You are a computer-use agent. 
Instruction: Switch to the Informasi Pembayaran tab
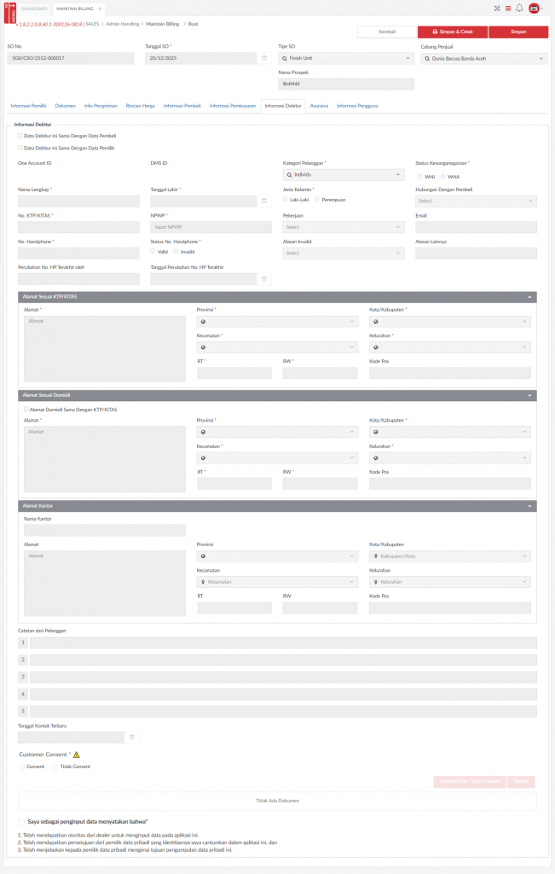232,106
